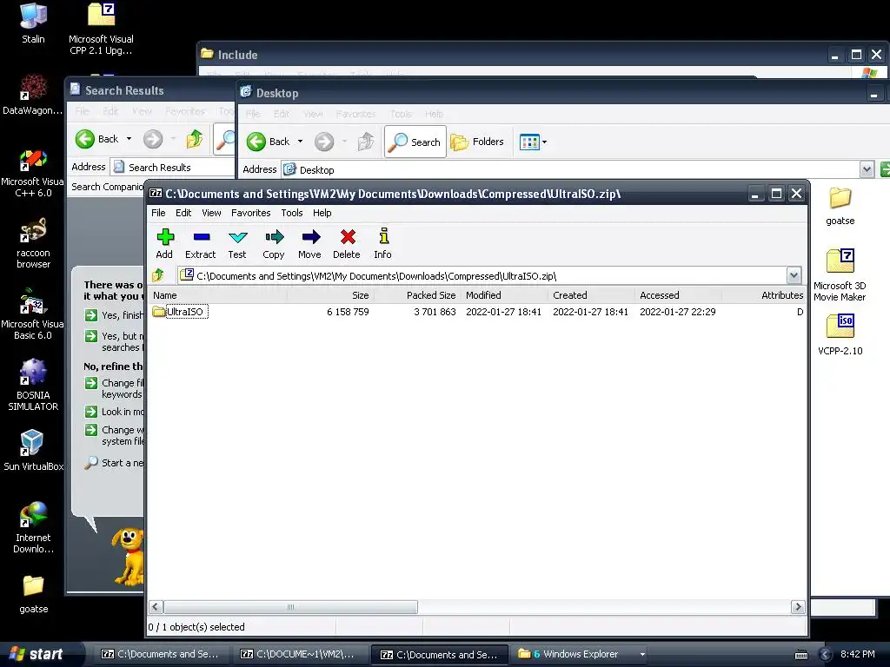Click Start a new search link

coord(115,463)
